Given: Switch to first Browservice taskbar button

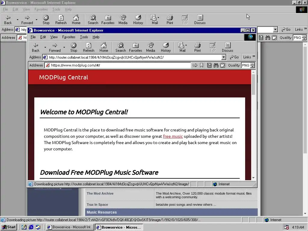Looking at the screenshot, I should [x=70, y=227].
